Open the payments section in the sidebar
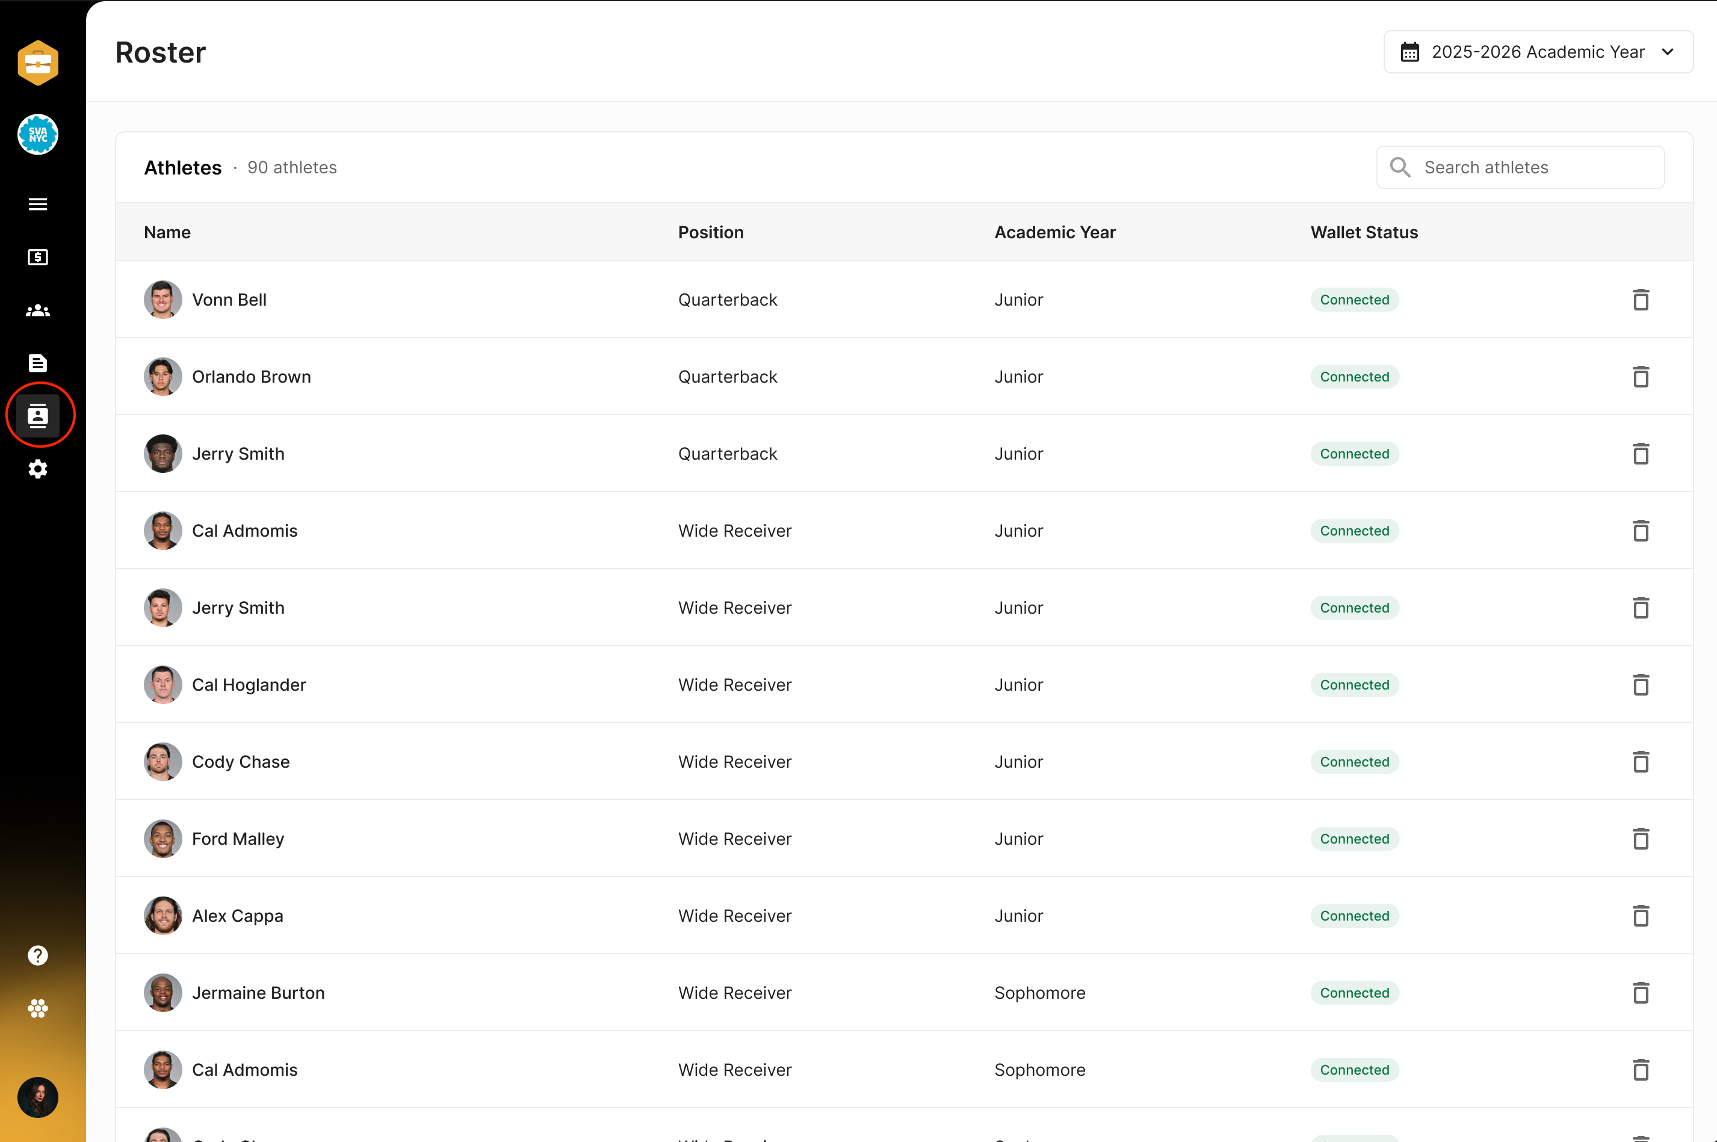The height and width of the screenshot is (1142, 1717). [37, 256]
